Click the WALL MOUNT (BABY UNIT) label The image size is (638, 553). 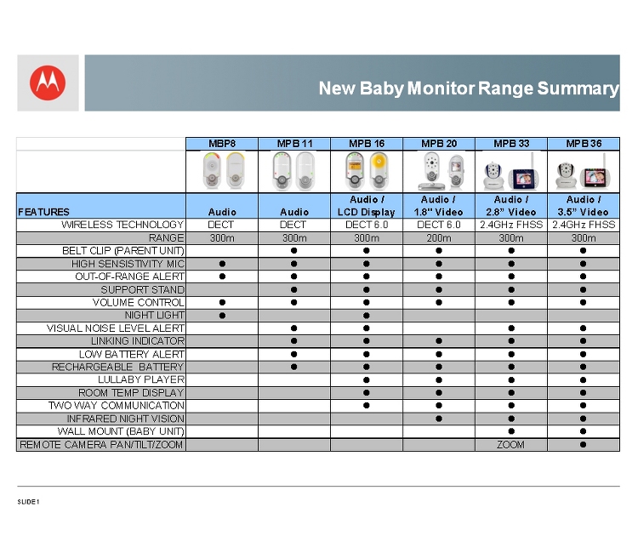click(121, 431)
